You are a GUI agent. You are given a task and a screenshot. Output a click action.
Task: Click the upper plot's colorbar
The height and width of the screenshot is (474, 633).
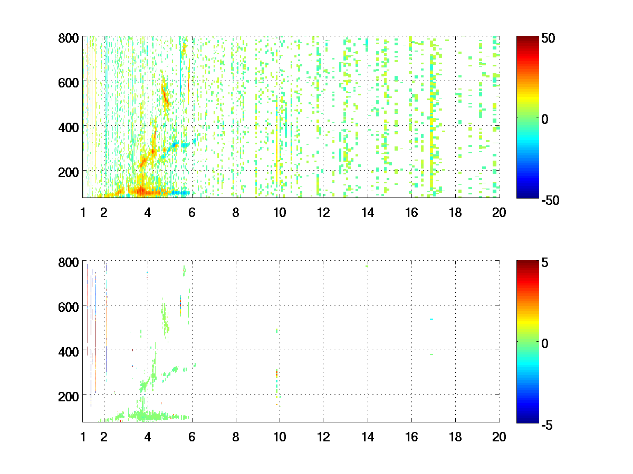[527, 117]
